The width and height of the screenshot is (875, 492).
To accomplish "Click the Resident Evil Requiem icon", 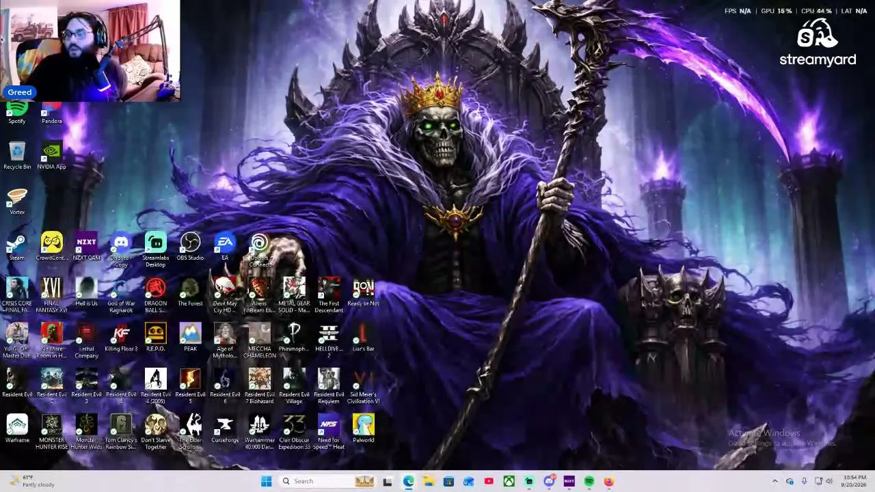I will pyautogui.click(x=329, y=387).
